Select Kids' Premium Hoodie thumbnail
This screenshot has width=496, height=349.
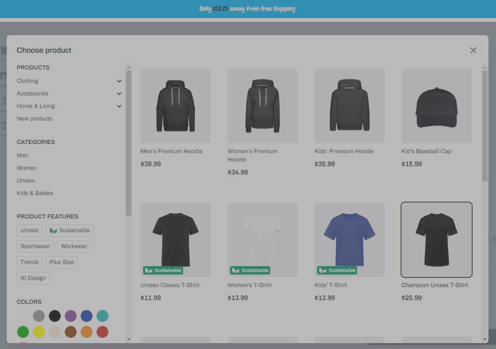[350, 106]
